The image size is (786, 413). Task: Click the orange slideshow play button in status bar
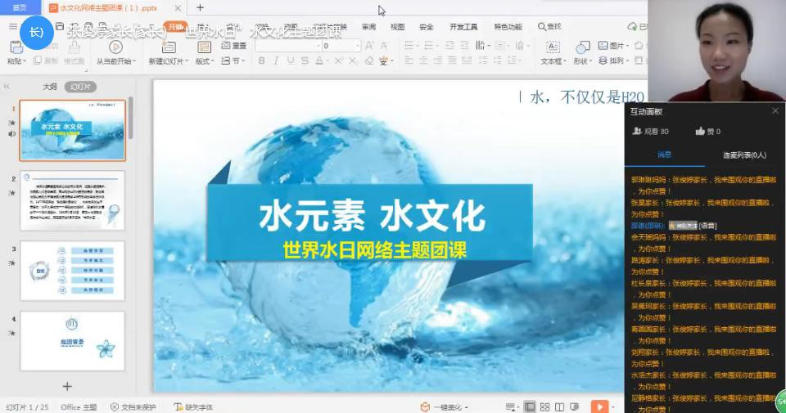pos(599,406)
